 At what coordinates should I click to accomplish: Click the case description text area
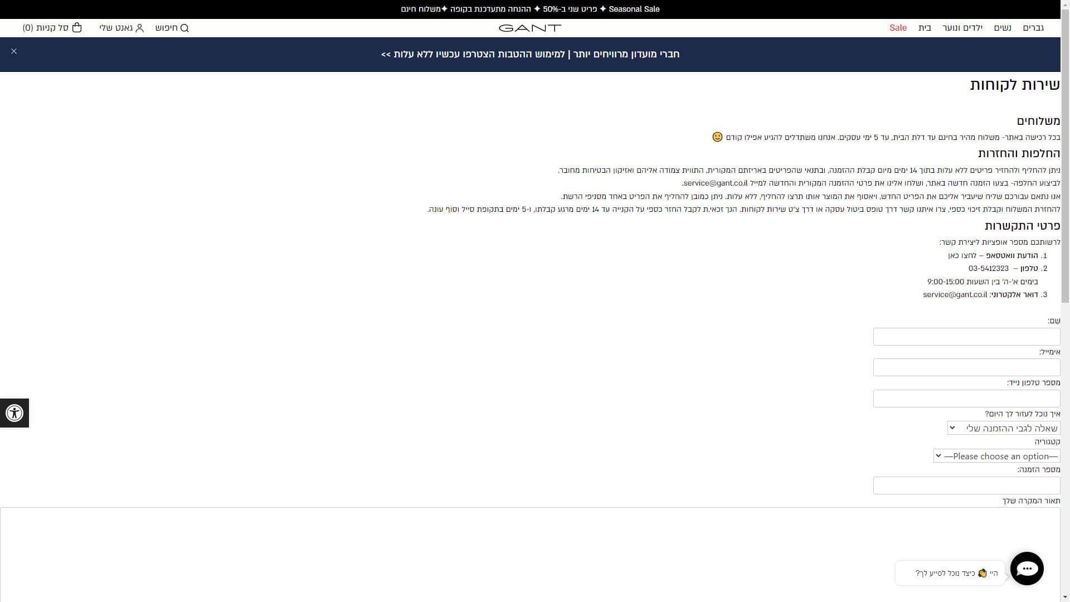pos(529,552)
